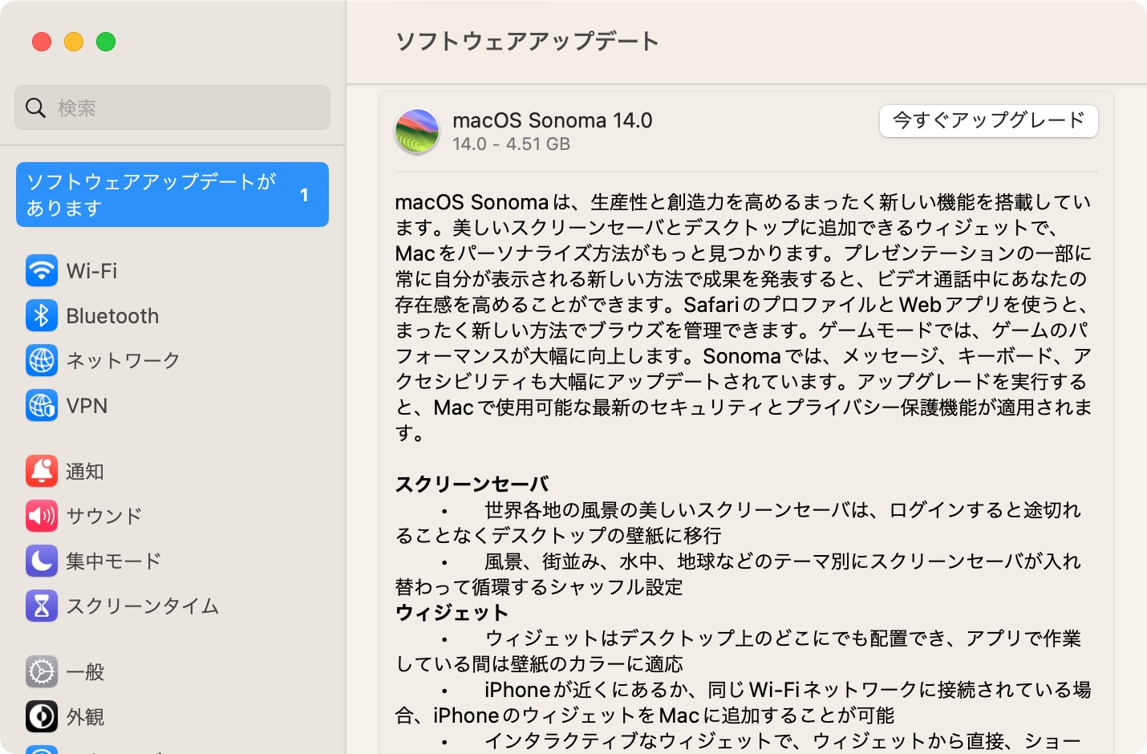Choose the VPN icon in the sidebar
The height and width of the screenshot is (754, 1147).
point(42,406)
